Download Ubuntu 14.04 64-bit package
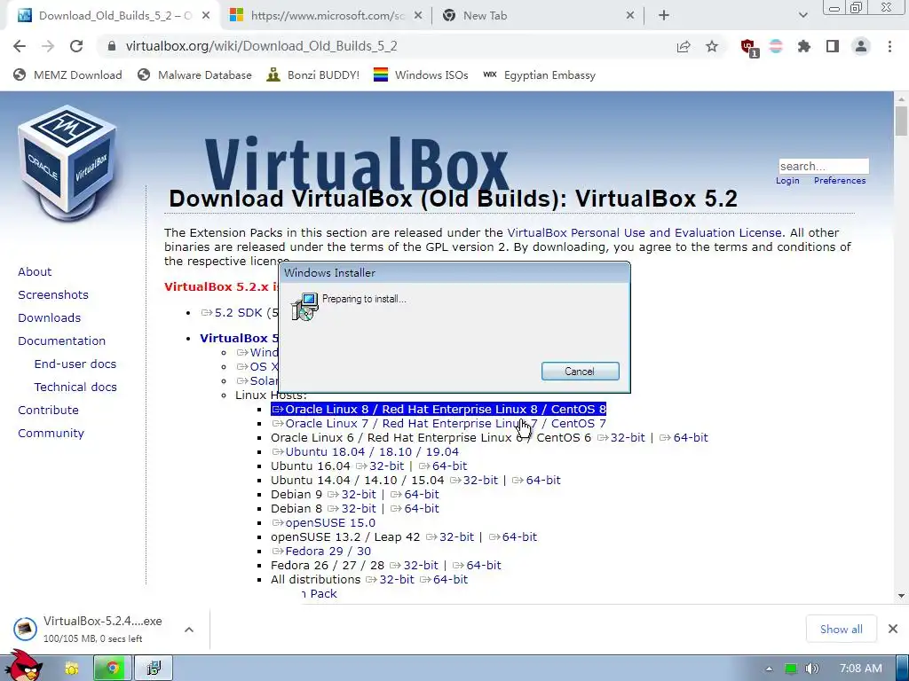The height and width of the screenshot is (681, 909). point(536,480)
